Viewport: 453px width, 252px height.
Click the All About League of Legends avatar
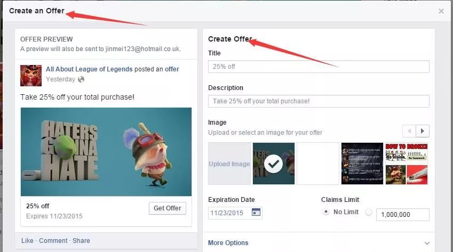(x=31, y=76)
